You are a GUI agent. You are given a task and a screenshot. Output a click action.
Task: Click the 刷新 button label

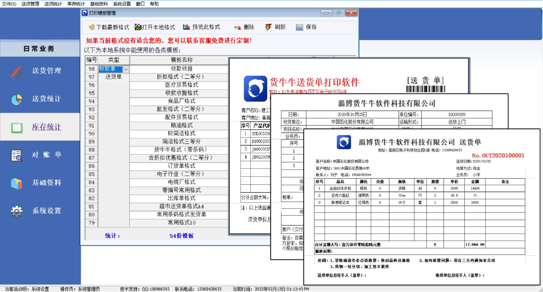tap(280, 27)
